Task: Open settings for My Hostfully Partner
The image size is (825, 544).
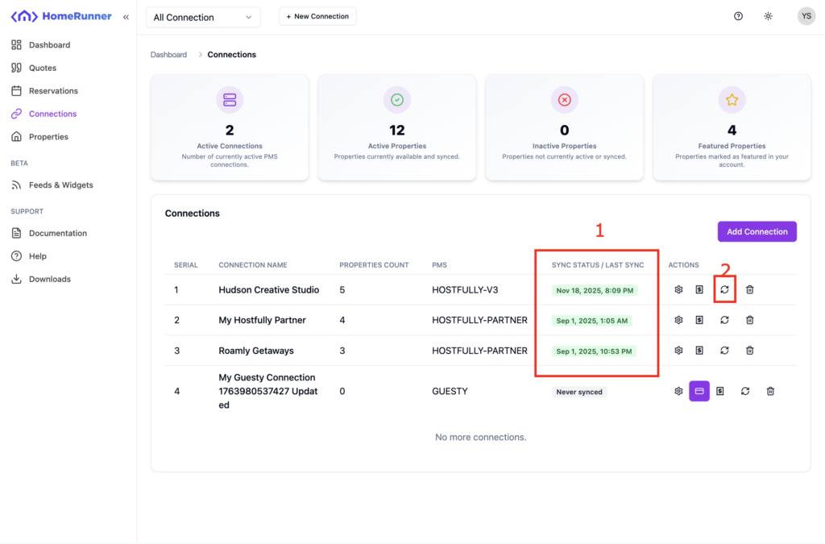Action: click(x=678, y=320)
